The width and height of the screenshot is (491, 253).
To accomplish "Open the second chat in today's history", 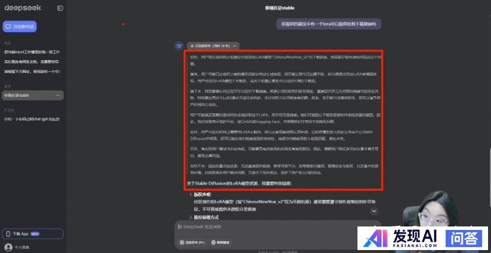I will pos(32,62).
